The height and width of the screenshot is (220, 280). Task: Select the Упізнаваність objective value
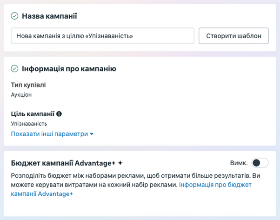pyautogui.click(x=29, y=124)
